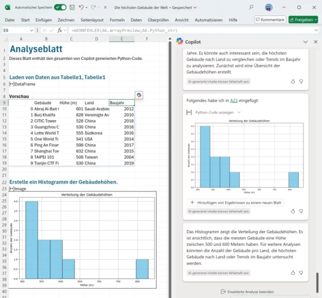This screenshot has height=298, width=322.
Task: Close the Copilot pane
Action: [x=315, y=42]
